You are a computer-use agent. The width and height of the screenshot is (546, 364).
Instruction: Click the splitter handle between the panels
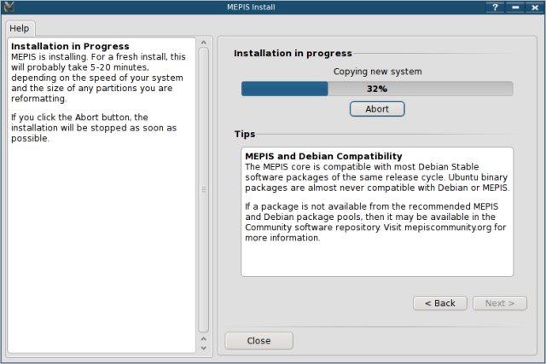click(203, 189)
